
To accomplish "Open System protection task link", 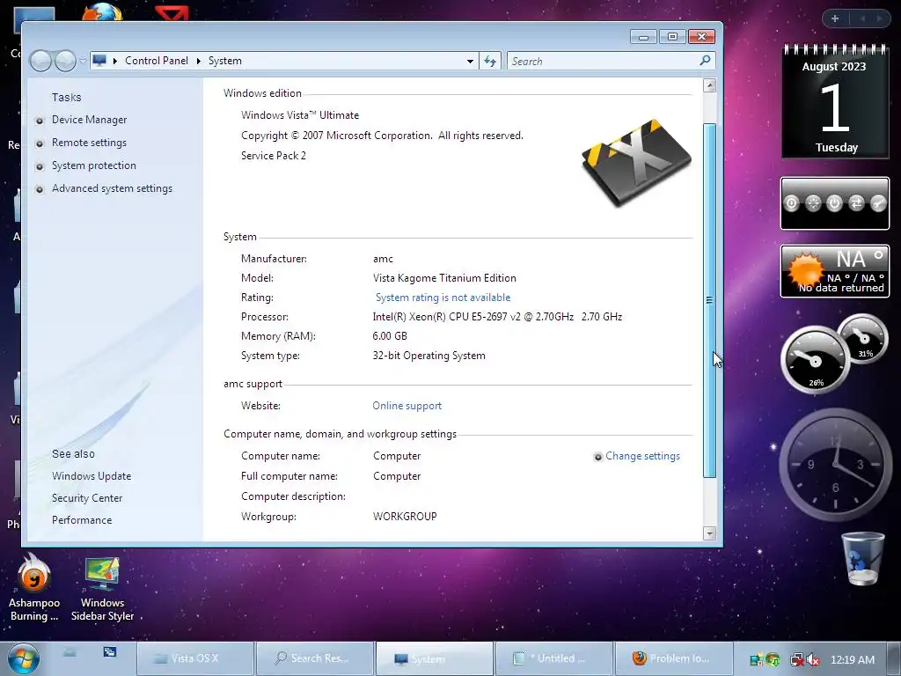I will pos(93,165).
